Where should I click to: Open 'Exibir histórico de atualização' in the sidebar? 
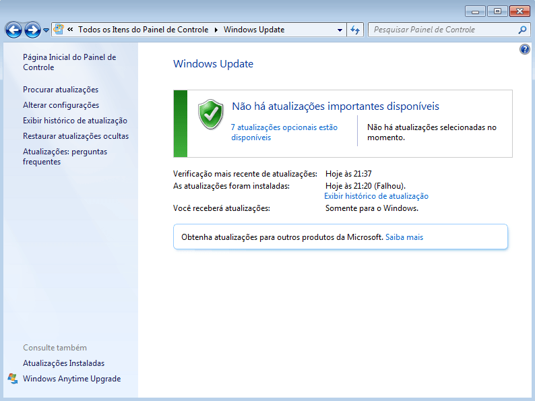75,121
